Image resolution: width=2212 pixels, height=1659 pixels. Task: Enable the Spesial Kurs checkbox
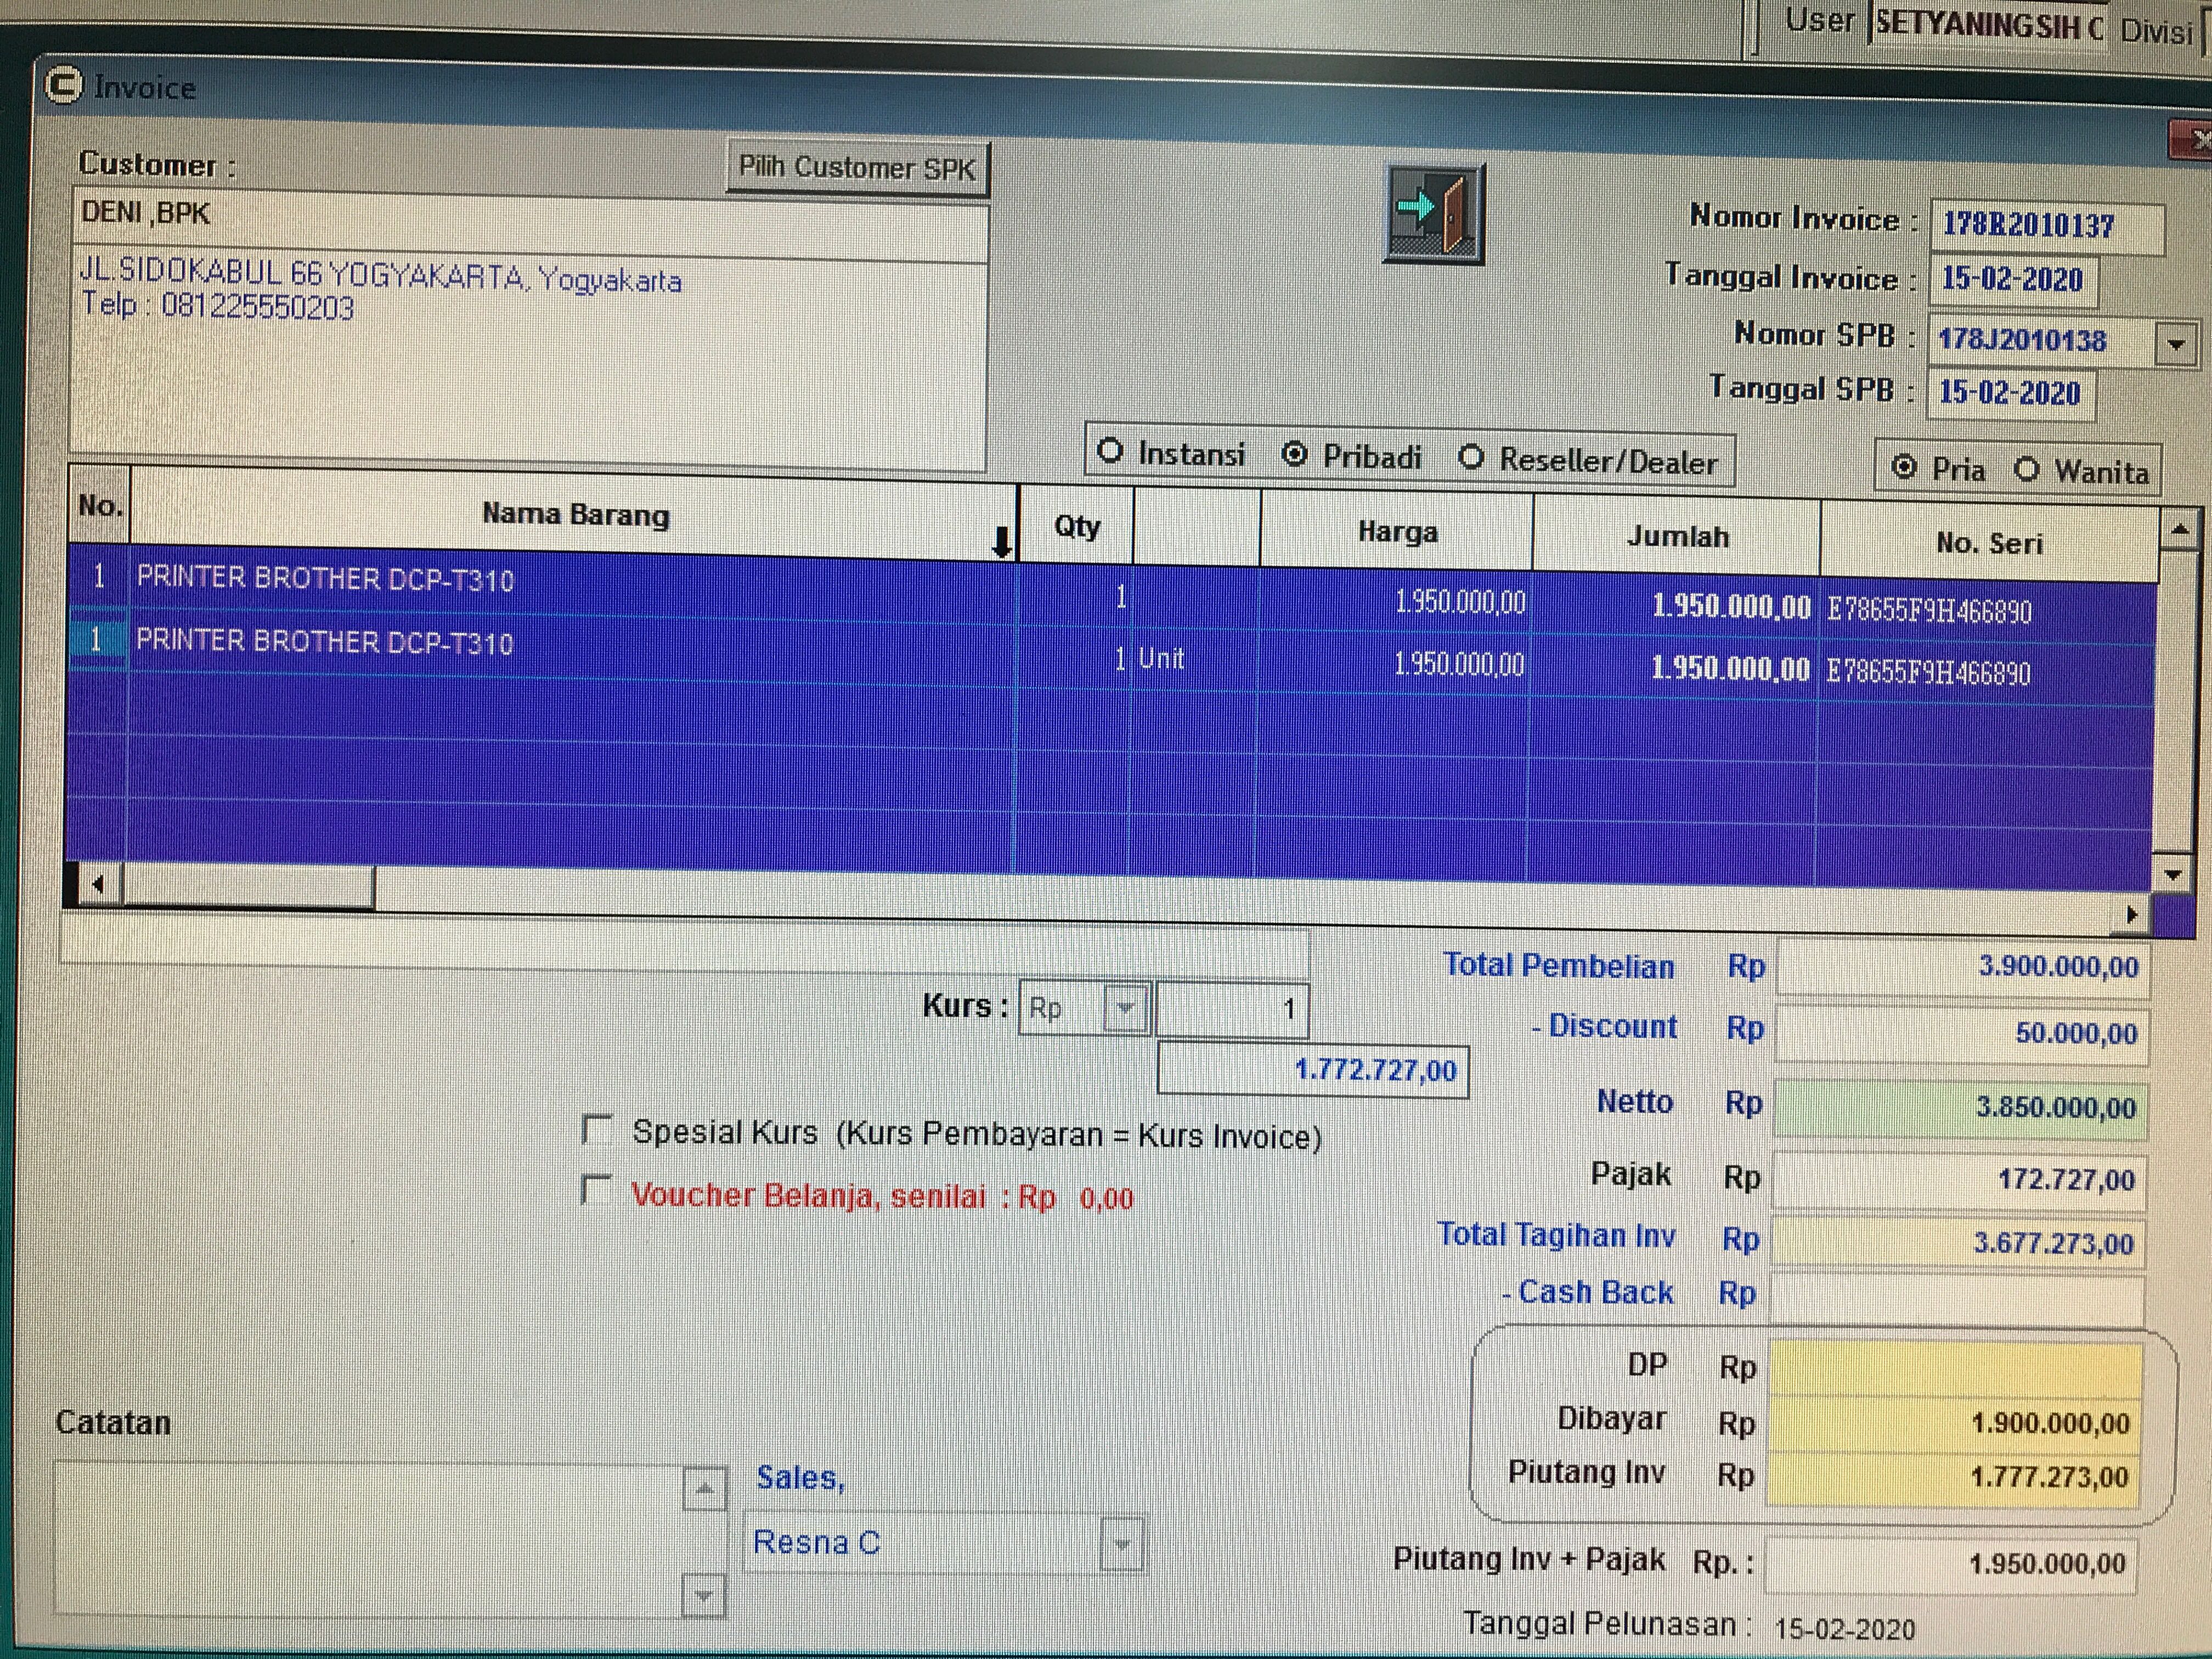point(597,1130)
